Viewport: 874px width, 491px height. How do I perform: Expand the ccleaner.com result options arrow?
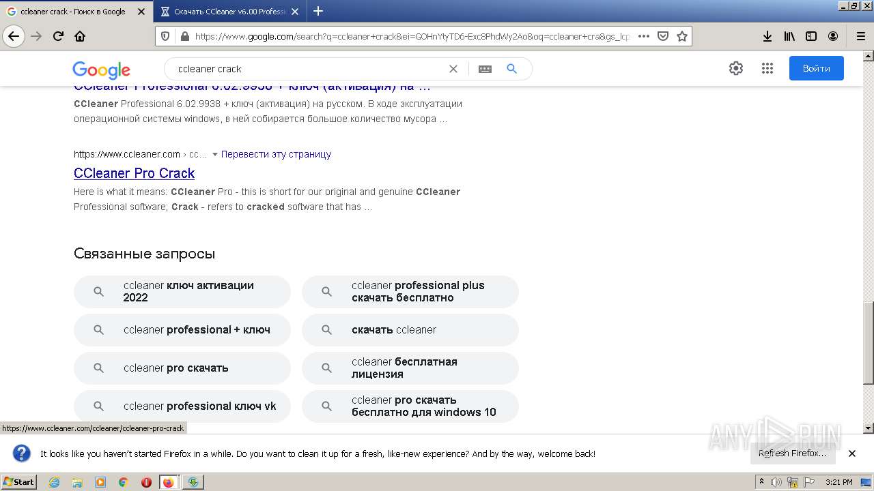(214, 154)
